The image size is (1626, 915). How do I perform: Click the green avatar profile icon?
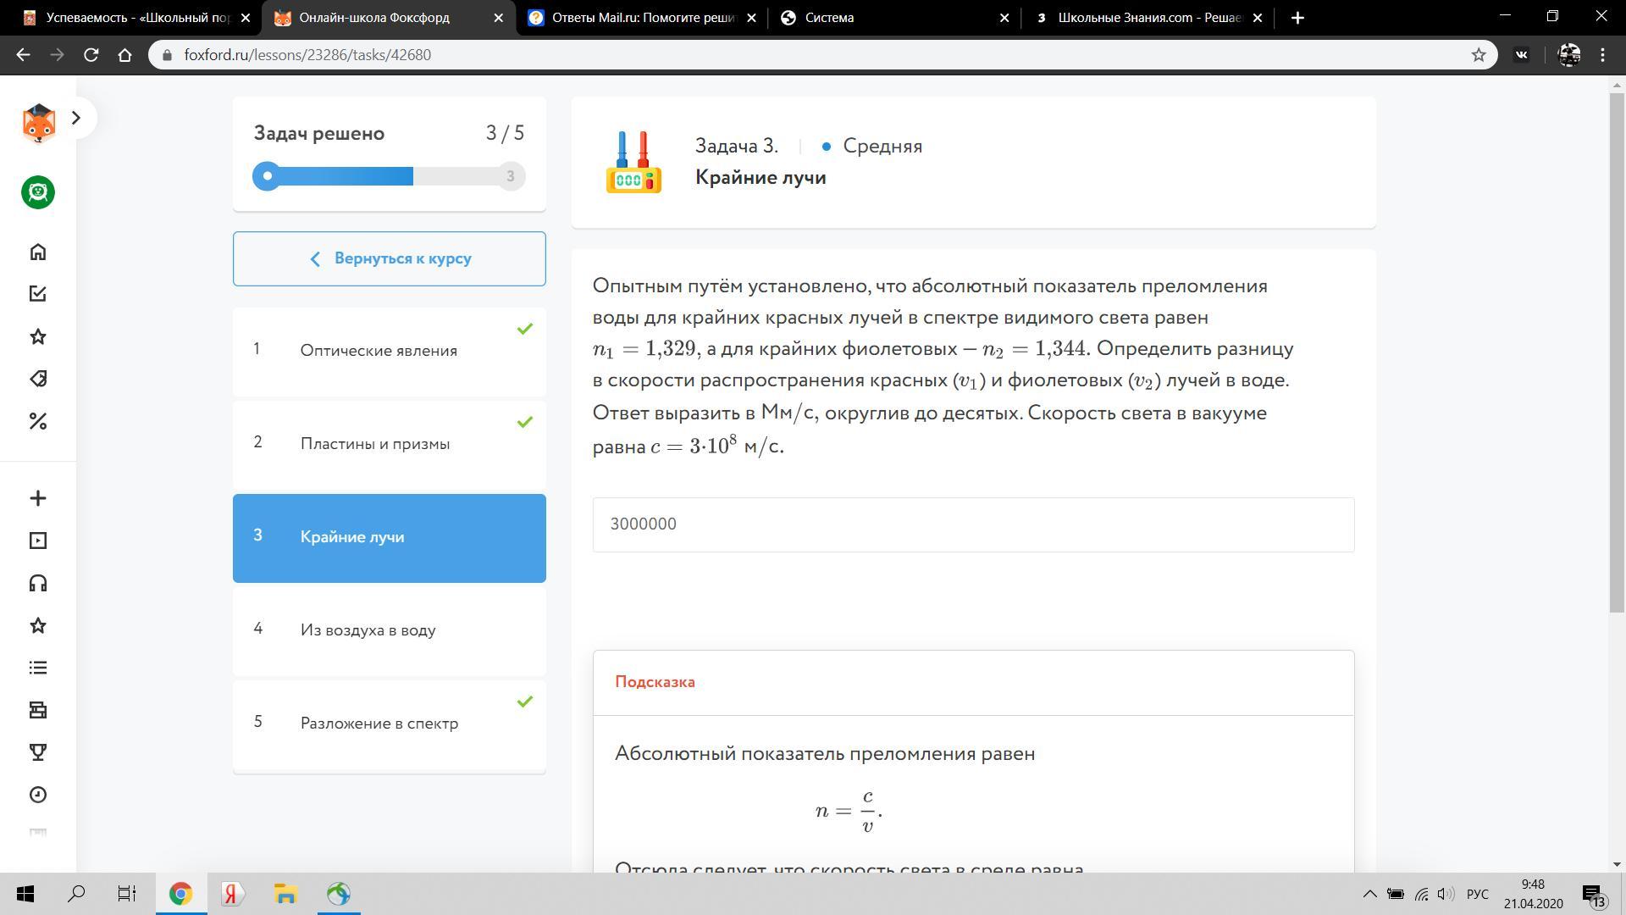point(37,192)
